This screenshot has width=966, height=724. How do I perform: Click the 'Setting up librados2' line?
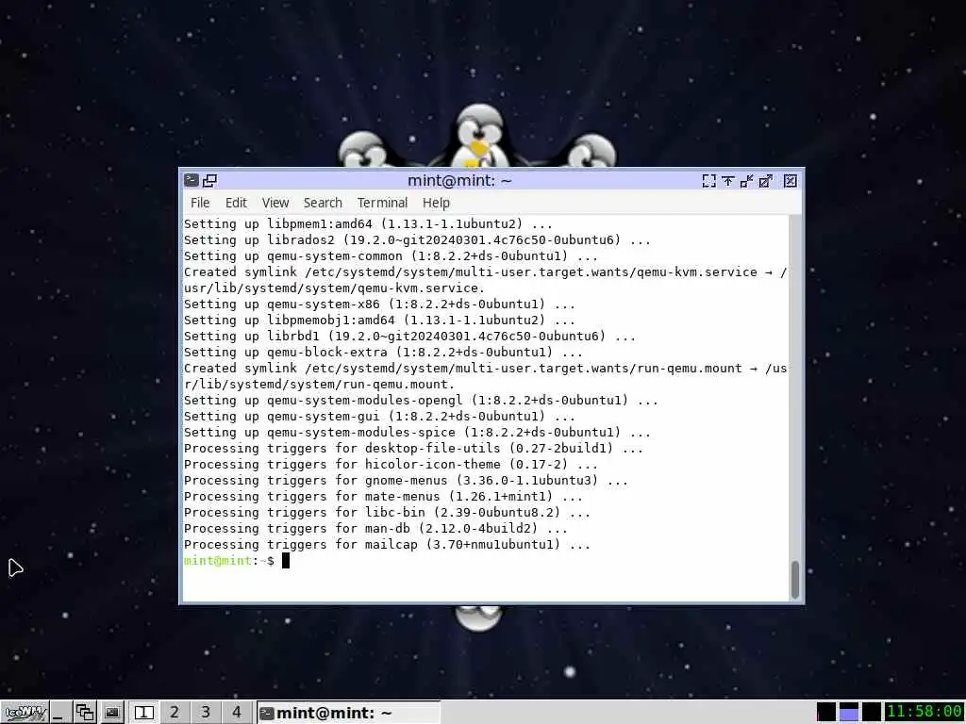[416, 240]
